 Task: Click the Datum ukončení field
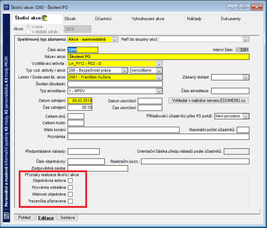pos(150,101)
